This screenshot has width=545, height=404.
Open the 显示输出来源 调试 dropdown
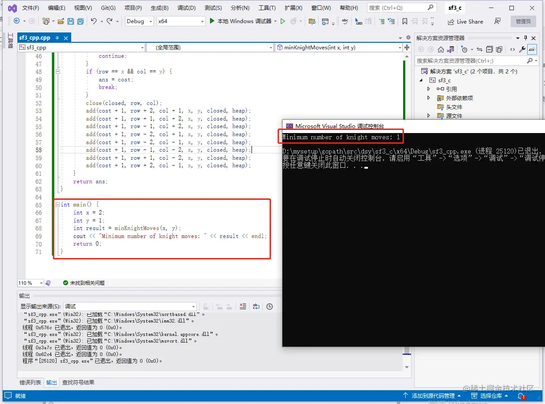(130, 306)
